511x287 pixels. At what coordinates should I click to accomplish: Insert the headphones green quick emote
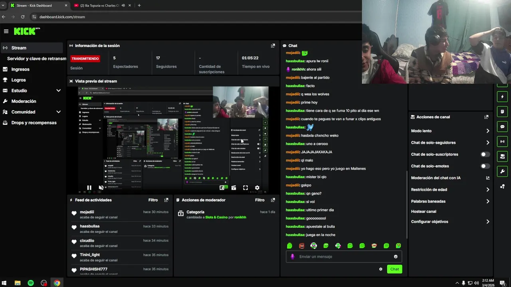click(x=314, y=246)
